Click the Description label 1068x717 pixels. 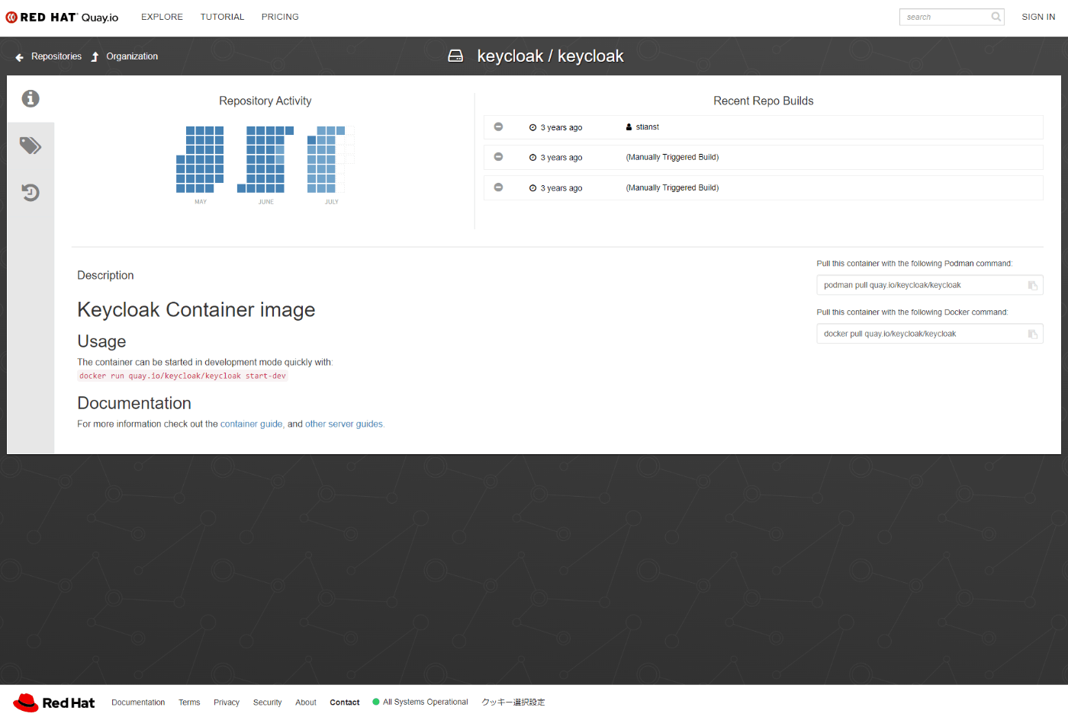[x=105, y=275]
